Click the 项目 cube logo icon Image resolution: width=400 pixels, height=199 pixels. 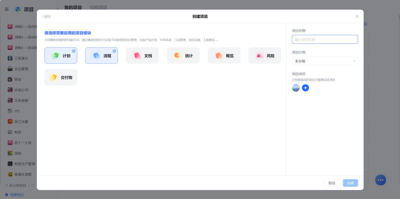coord(18,9)
